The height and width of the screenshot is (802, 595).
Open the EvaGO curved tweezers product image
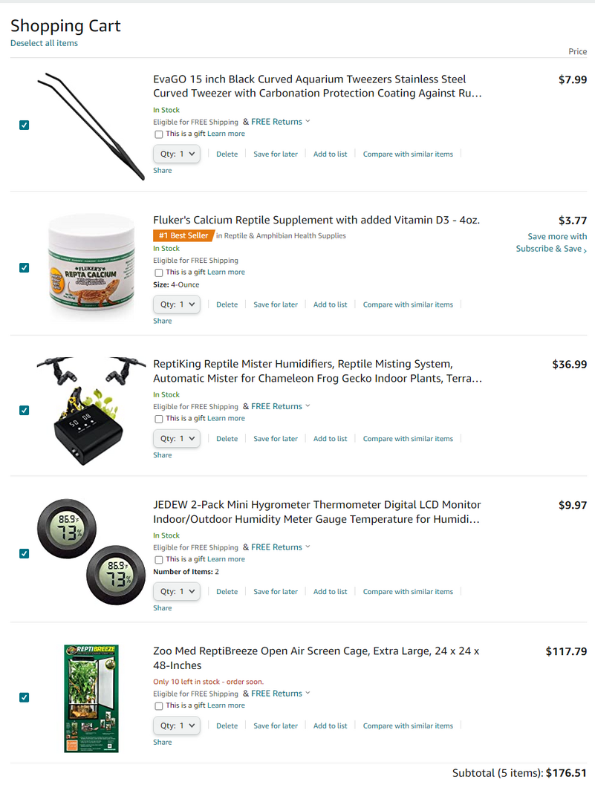91,126
